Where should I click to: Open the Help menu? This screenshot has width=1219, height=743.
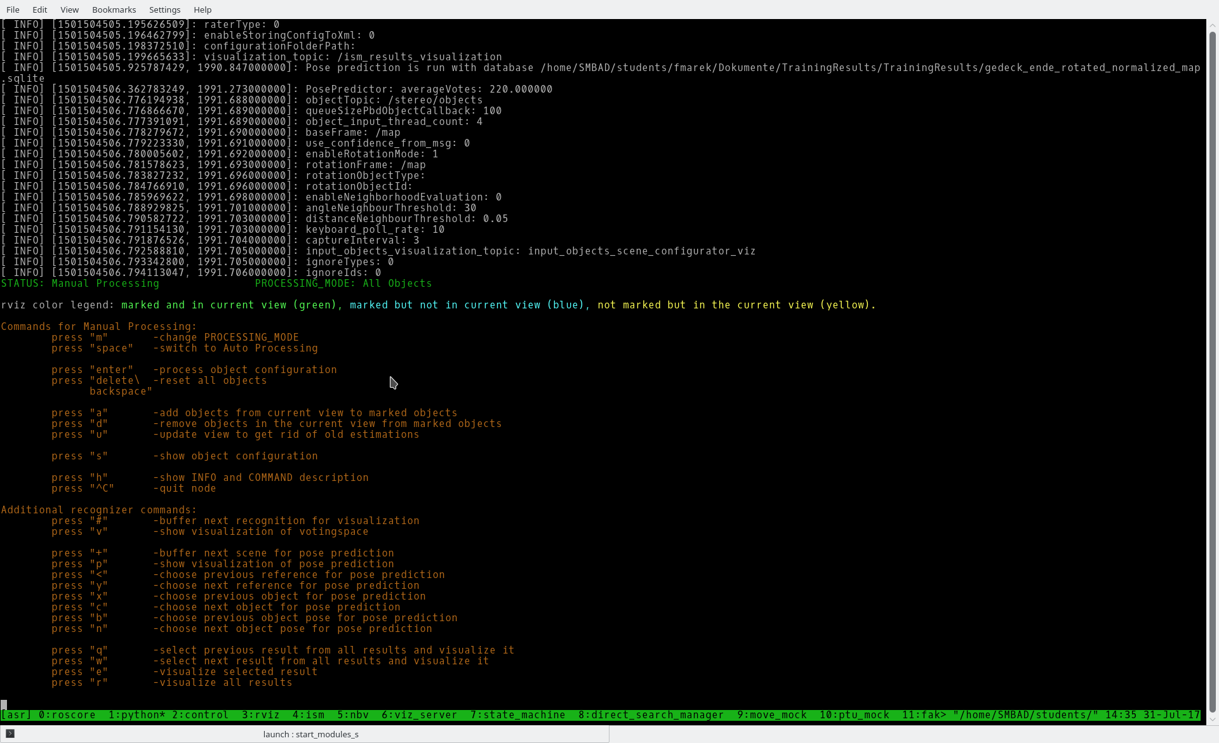[x=203, y=10]
